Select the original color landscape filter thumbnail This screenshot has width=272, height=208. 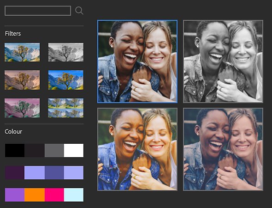tap(22, 52)
